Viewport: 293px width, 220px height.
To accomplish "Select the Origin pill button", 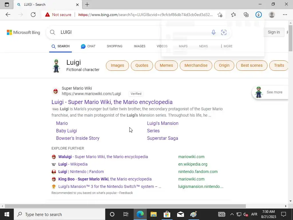I will point(224,66).
